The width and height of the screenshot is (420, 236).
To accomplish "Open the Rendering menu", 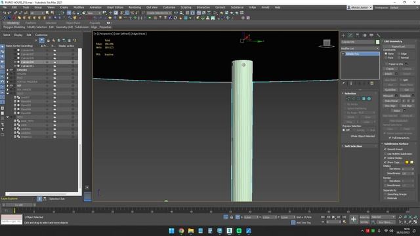I will 135,7.
